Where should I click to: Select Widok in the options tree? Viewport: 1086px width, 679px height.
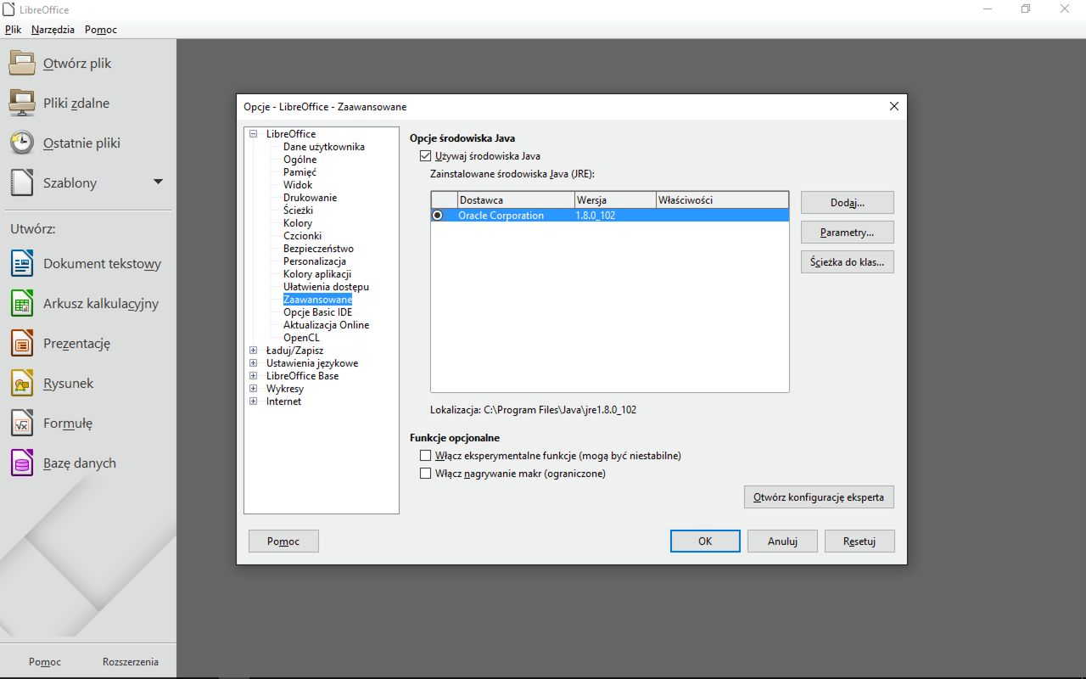[298, 185]
